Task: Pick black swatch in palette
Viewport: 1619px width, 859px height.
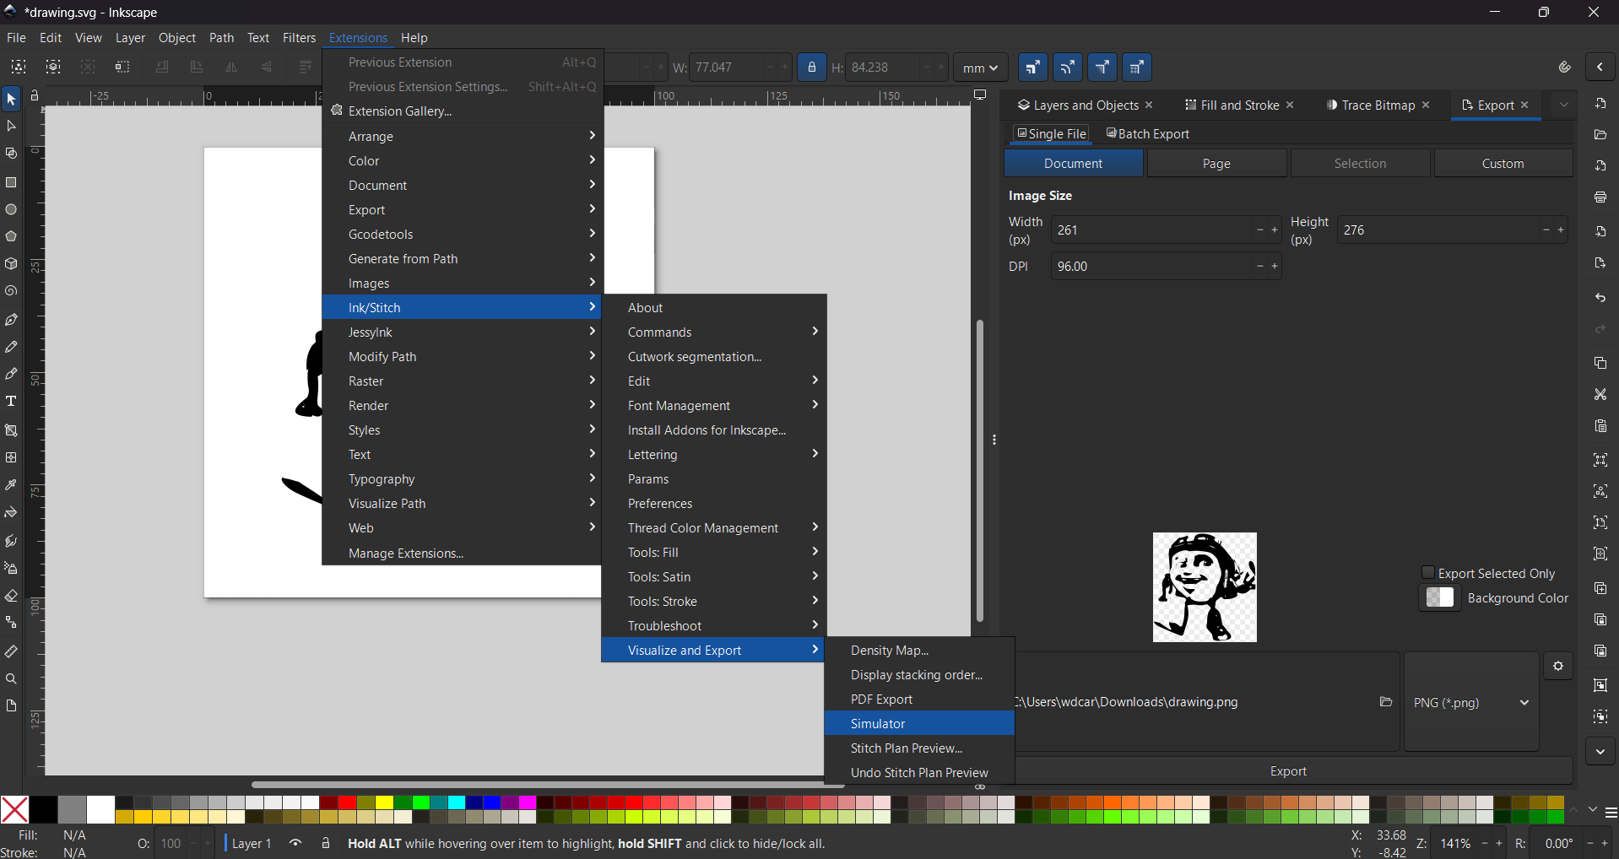Action: coord(44,809)
